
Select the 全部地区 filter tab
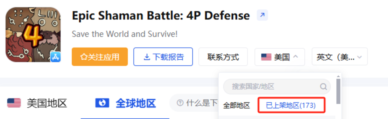coord(236,105)
